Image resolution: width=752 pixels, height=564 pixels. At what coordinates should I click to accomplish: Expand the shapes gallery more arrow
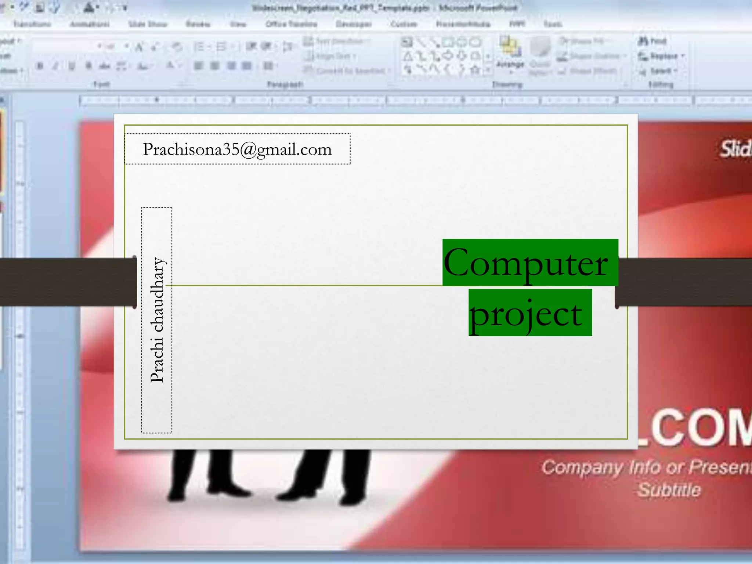click(488, 70)
